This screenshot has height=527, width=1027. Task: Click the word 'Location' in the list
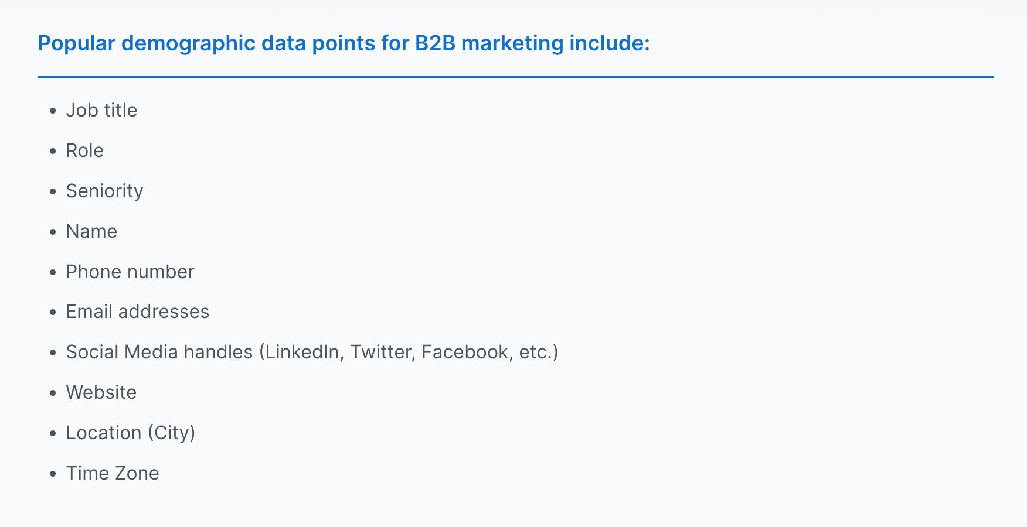point(104,433)
